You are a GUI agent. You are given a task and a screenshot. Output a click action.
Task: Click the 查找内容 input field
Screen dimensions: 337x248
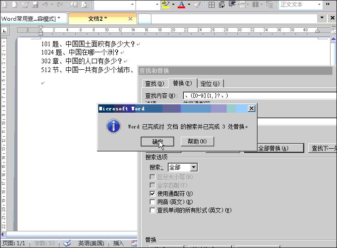[260, 96]
